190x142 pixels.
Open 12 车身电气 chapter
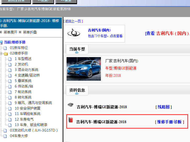(x=24, y=119)
